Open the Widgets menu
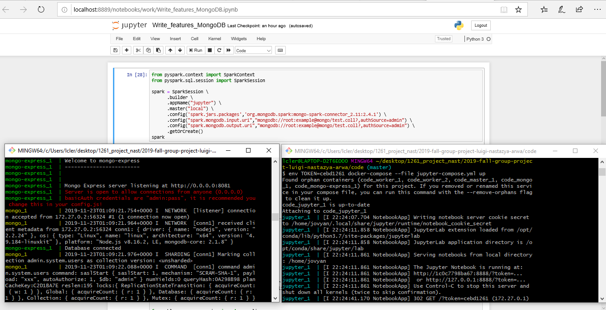 [239, 39]
